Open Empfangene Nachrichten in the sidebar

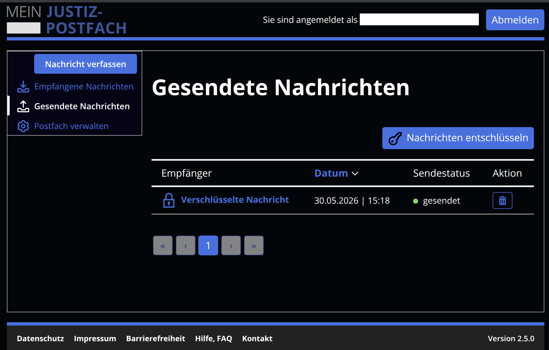[84, 87]
